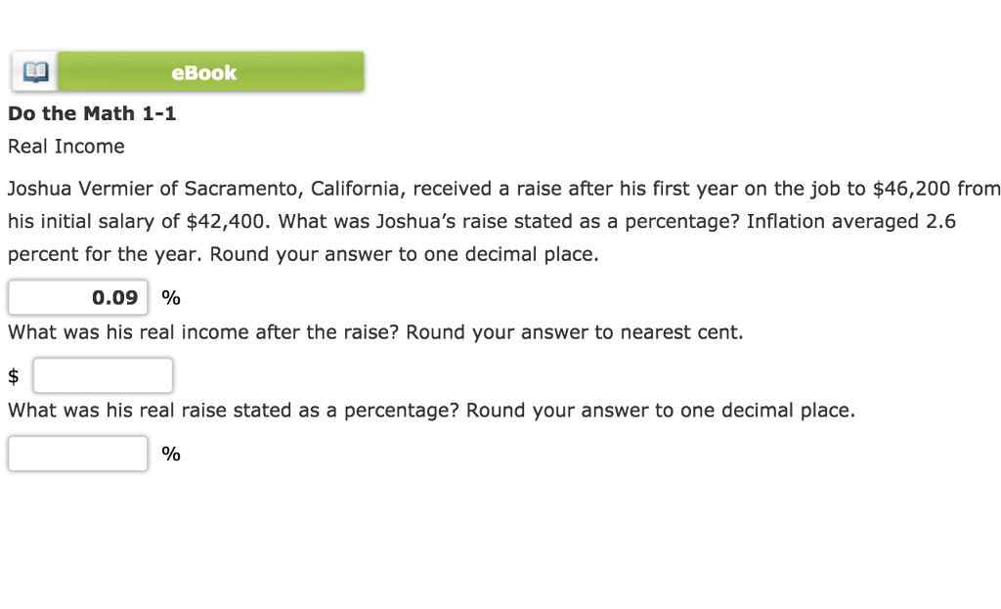Click the dollar sign label
Screen dimensions: 1001x609
coord(13,374)
